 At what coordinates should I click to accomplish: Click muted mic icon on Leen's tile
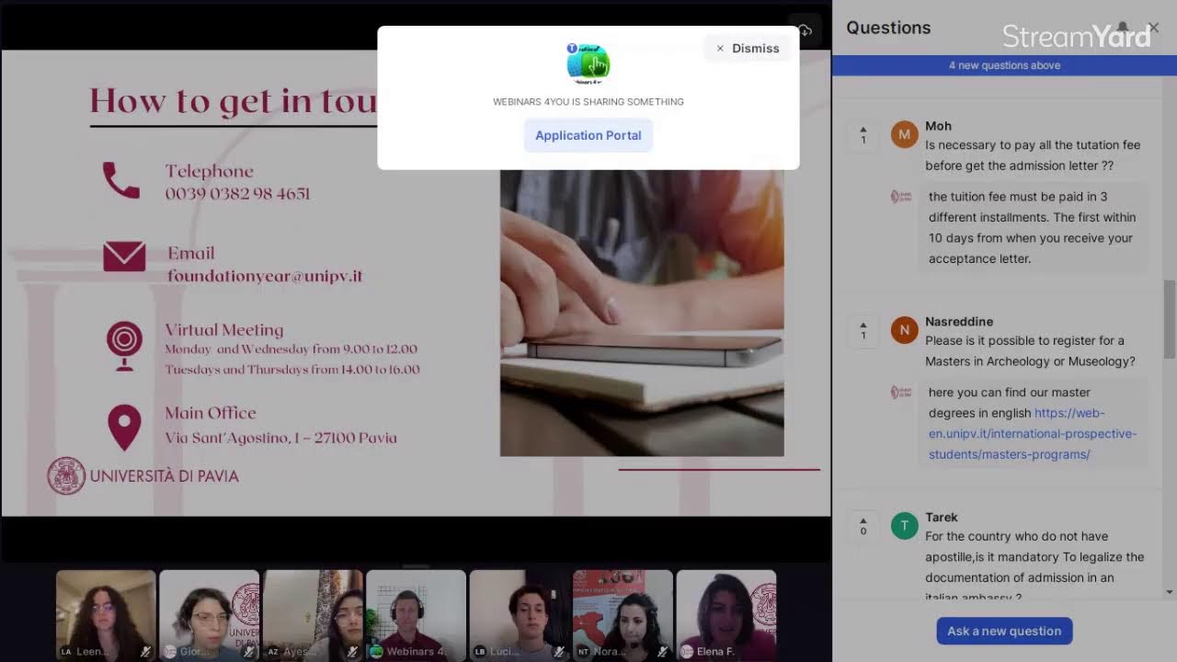[145, 651]
